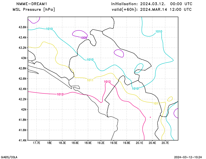Click the 43N latitude label
The image size is (206, 159).
(24, 58)
